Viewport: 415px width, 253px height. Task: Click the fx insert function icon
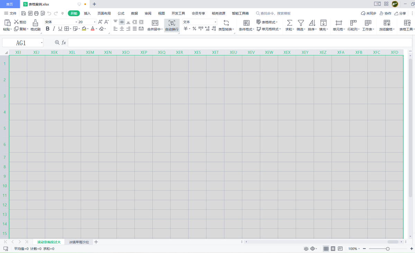[x=64, y=43]
